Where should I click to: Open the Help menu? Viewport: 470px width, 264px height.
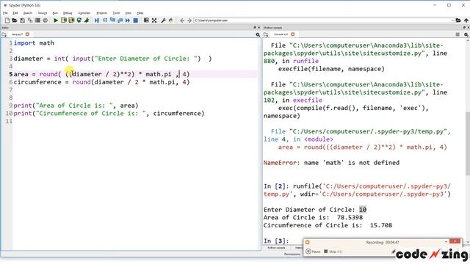140,13
